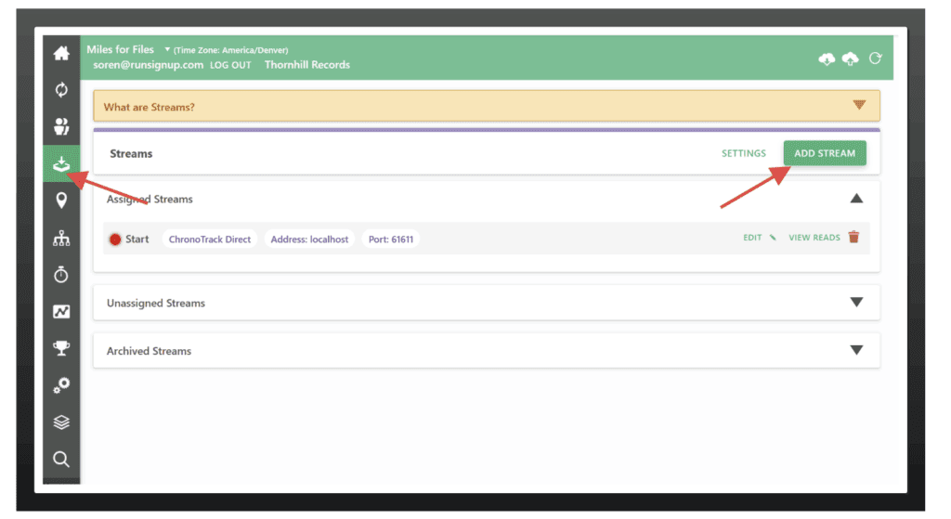Click VIEW READS for Start stream
Viewport: 951px width, 519px height.
click(814, 238)
